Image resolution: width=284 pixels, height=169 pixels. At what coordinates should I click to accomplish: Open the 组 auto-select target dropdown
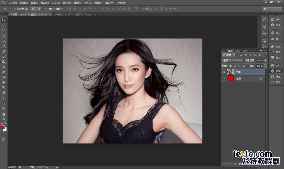36,9
